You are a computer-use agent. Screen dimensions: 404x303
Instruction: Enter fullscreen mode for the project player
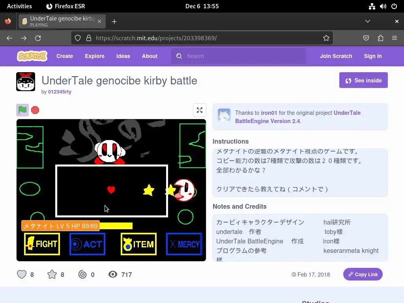(199, 110)
